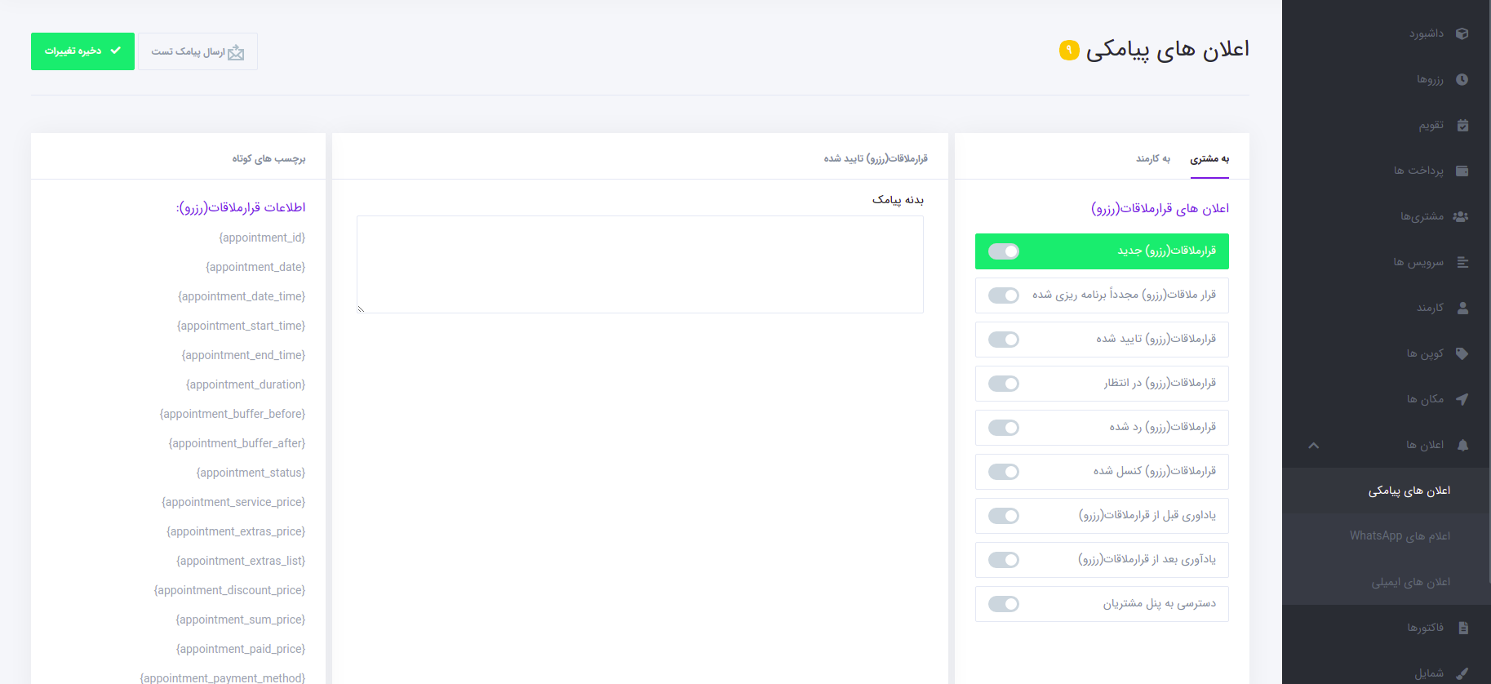The height and width of the screenshot is (684, 1491).
Task: Click the {appointment_duration} shortcode
Action: click(x=246, y=384)
